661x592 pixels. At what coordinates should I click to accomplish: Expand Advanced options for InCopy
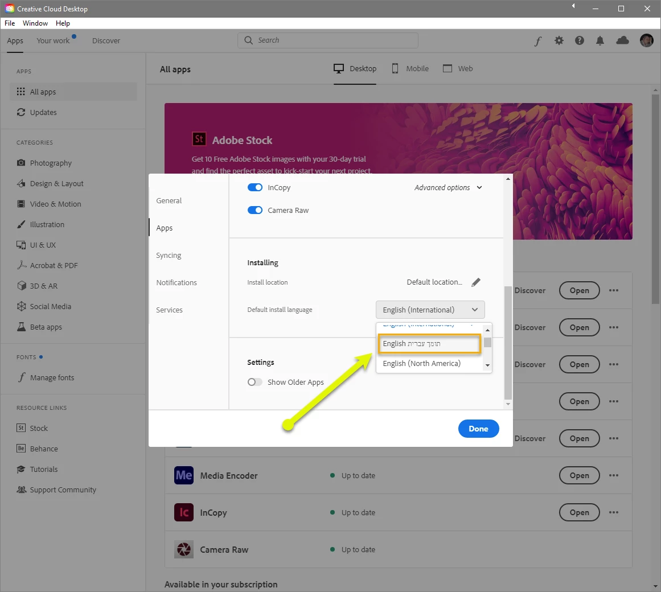(447, 187)
